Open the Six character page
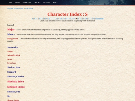 (x=9, y=96)
